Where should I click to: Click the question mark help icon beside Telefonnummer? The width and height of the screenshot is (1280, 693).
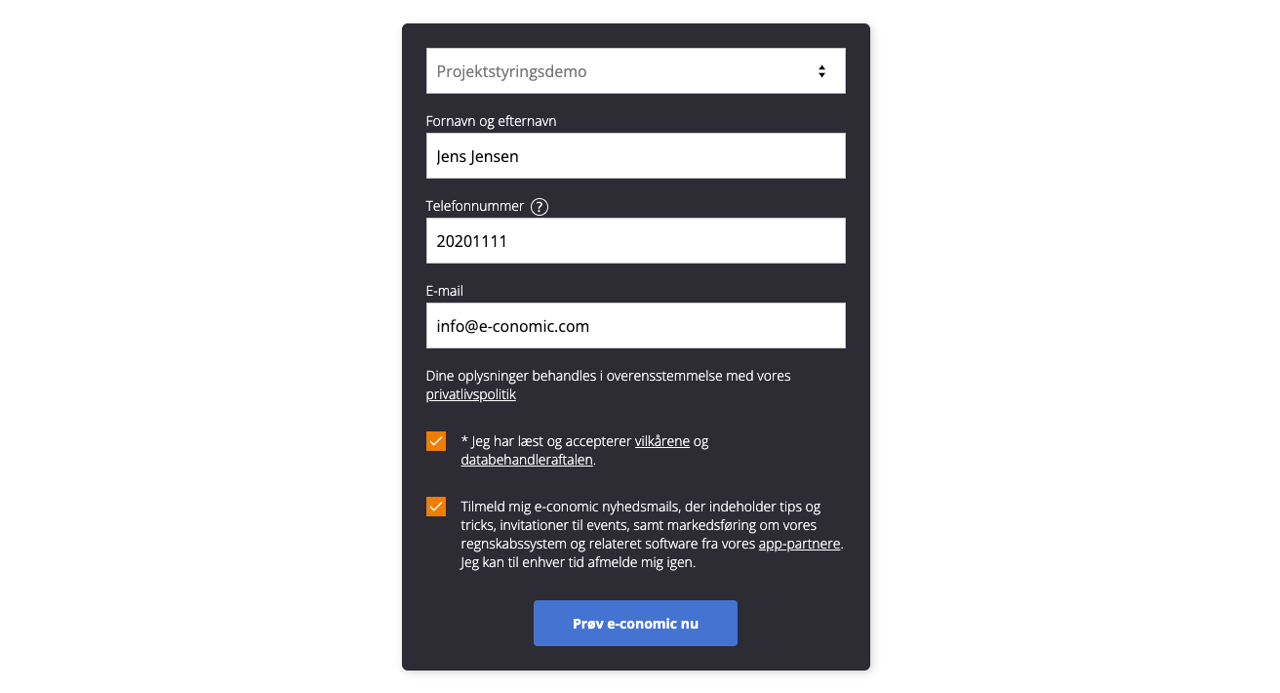[x=540, y=207]
